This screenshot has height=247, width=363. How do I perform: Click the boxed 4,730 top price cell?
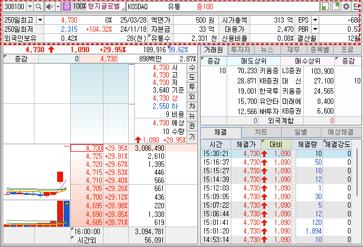tap(87, 148)
